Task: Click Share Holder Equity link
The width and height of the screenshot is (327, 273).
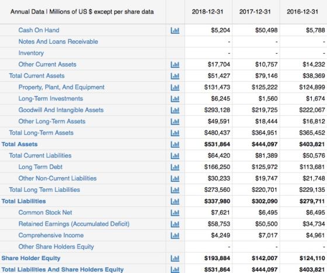Action: 31,258
